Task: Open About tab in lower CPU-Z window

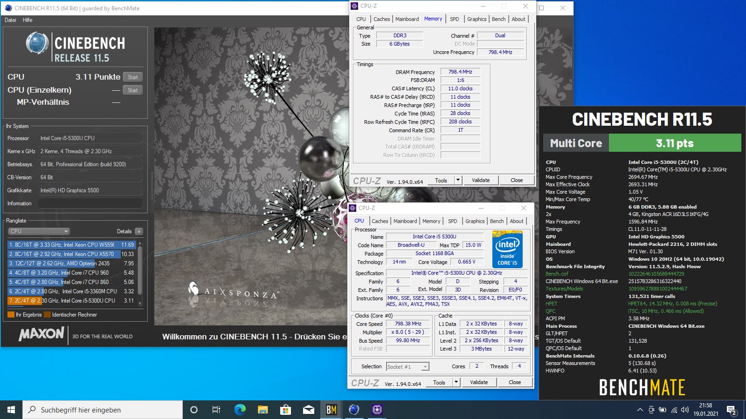Action: tap(517, 221)
